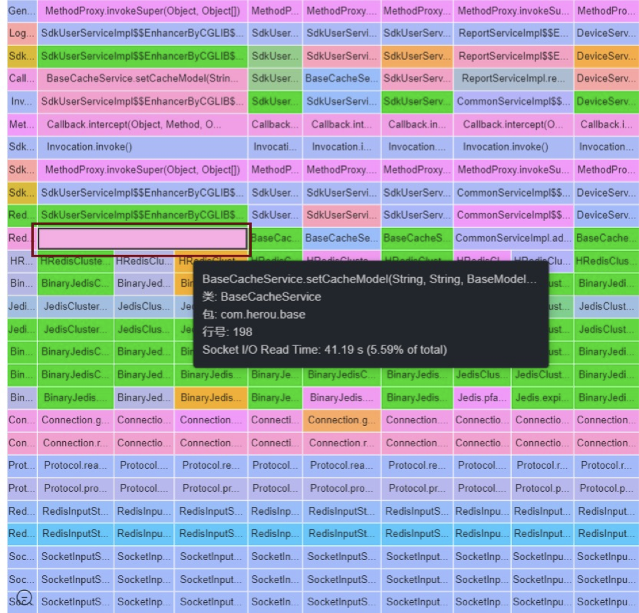The image size is (639, 613).
Task: Click the pink BinaryJedis.... frame
Action: click(x=341, y=397)
